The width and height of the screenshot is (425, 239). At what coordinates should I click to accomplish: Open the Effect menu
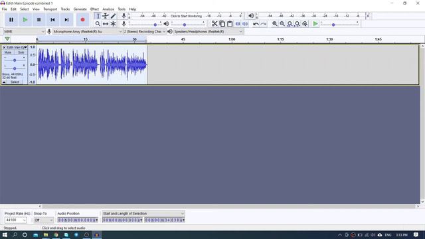point(94,9)
